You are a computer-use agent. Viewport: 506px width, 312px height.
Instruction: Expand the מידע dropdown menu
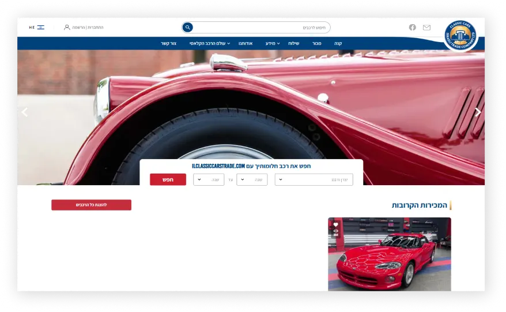pyautogui.click(x=273, y=43)
